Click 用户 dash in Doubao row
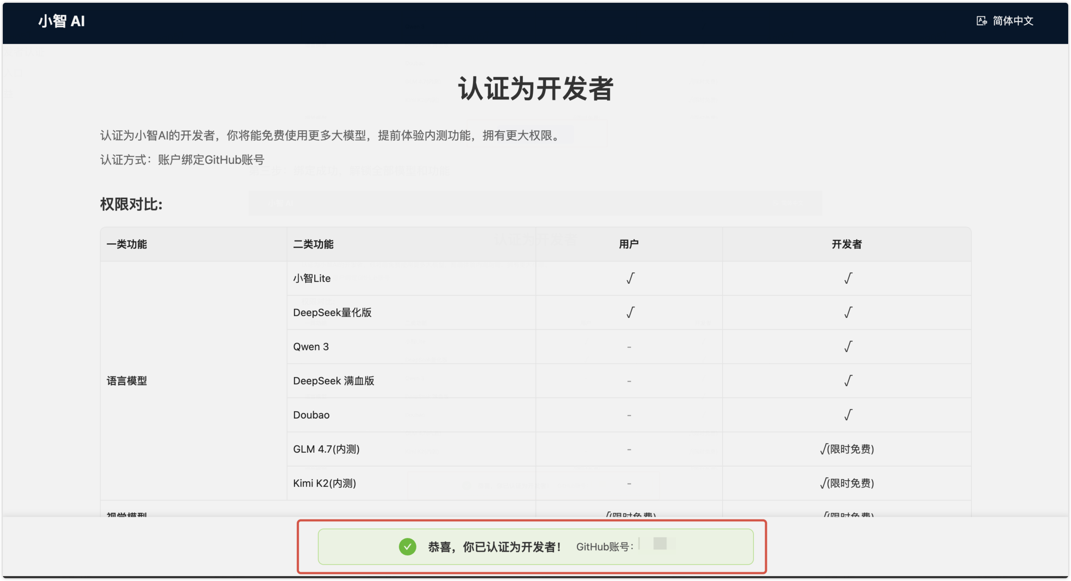 [629, 415]
